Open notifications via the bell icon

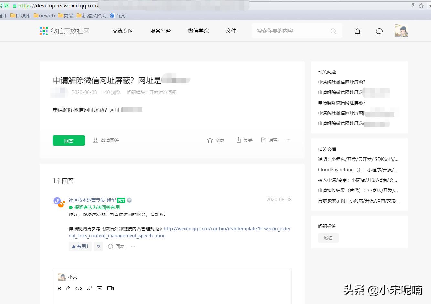(357, 31)
